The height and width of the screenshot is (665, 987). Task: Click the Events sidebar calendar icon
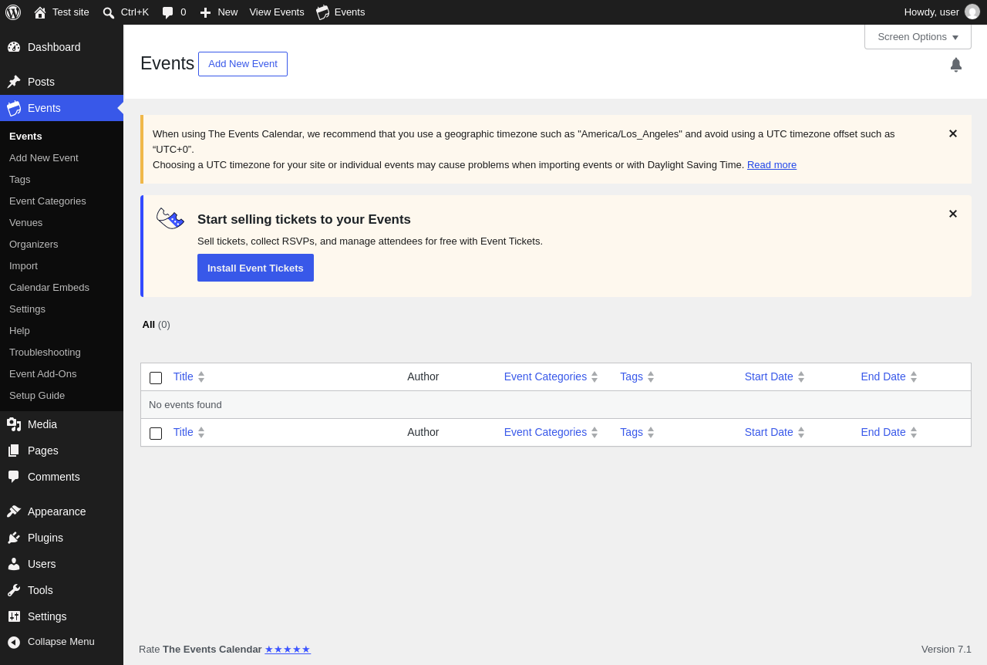pyautogui.click(x=14, y=108)
